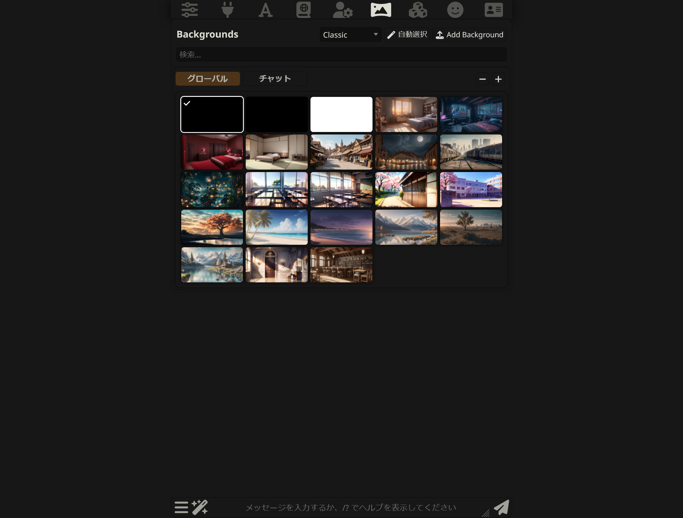Click the send message paper plane icon
The width and height of the screenshot is (683, 518).
point(501,507)
